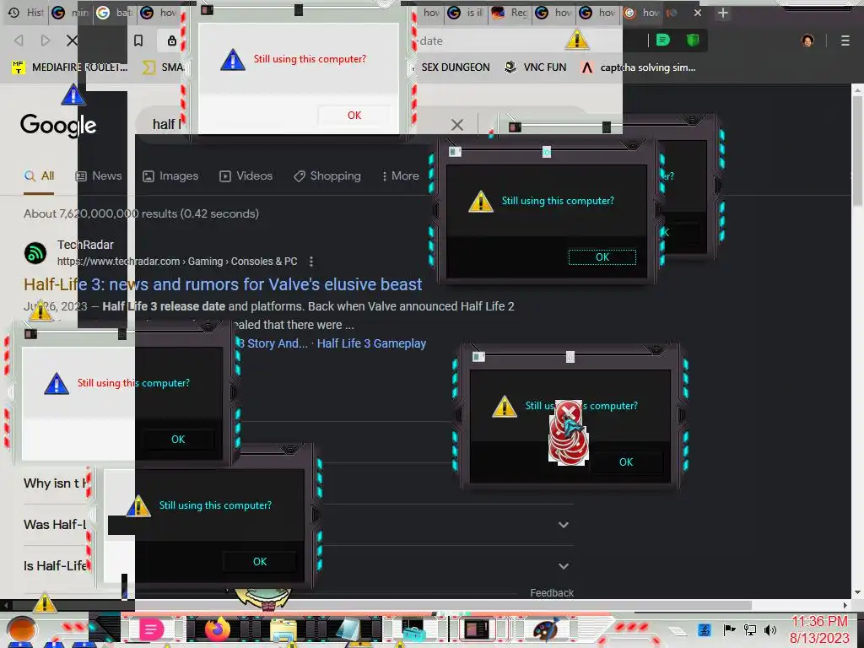Switch to the News search tab

coord(99,175)
